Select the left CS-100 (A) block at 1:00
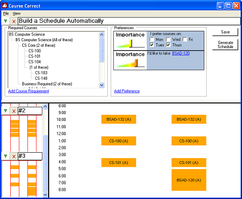Screen dimensions: 242x199 pyautogui.click(x=118, y=141)
